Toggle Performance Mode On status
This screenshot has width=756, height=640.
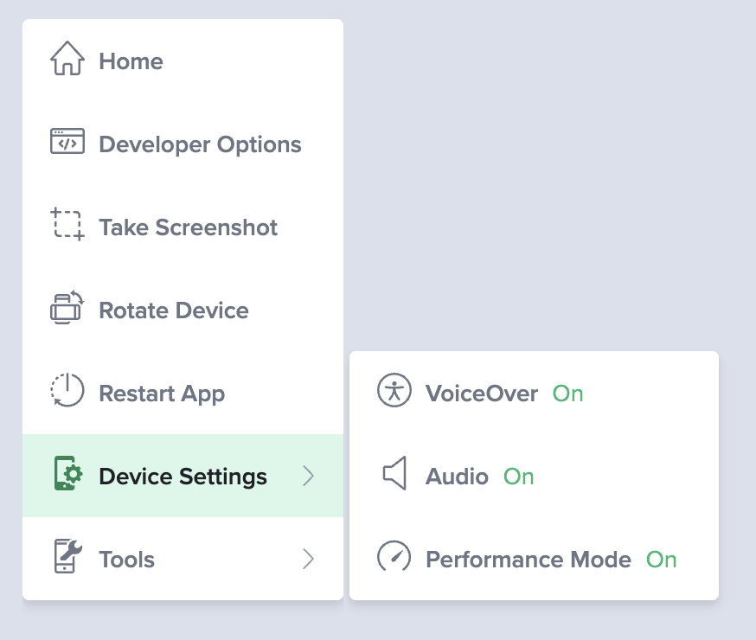(x=662, y=560)
